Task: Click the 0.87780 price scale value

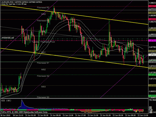Action: pos(153,47)
